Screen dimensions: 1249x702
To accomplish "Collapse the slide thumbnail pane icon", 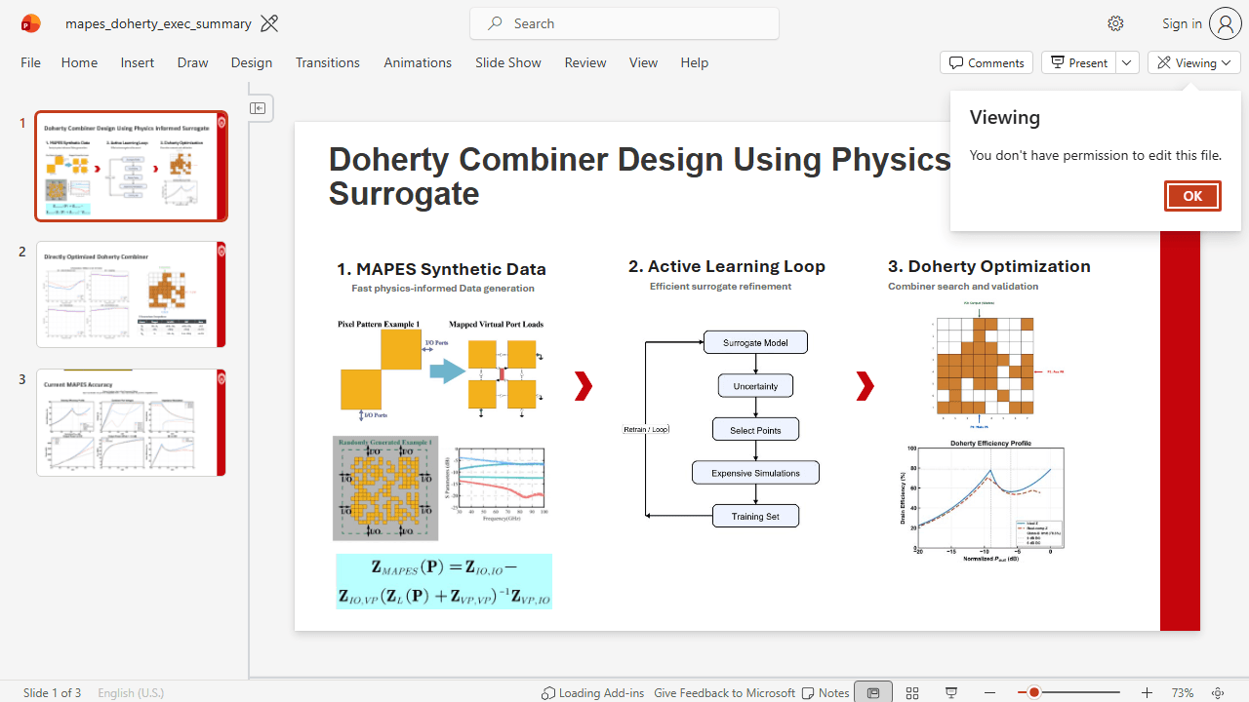I will (258, 108).
